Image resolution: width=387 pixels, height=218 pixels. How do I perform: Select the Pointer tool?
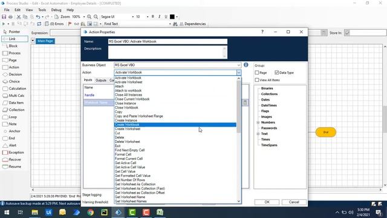click(15, 32)
